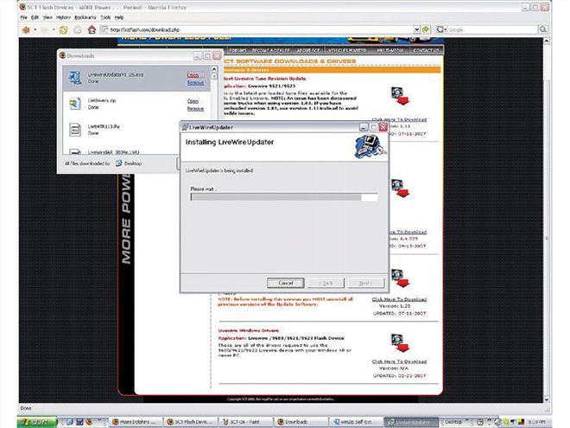Viewport: 570px width, 428px height.
Task: Click Firefox back arrow button
Action: [26, 30]
